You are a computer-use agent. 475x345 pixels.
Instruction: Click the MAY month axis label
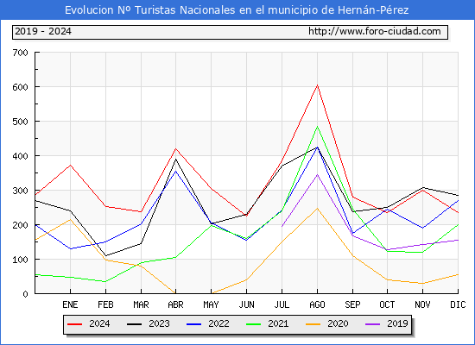[211, 304]
